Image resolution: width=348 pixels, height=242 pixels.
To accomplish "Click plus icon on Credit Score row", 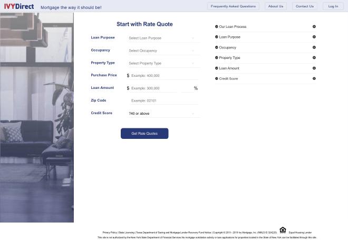I will click(314, 78).
